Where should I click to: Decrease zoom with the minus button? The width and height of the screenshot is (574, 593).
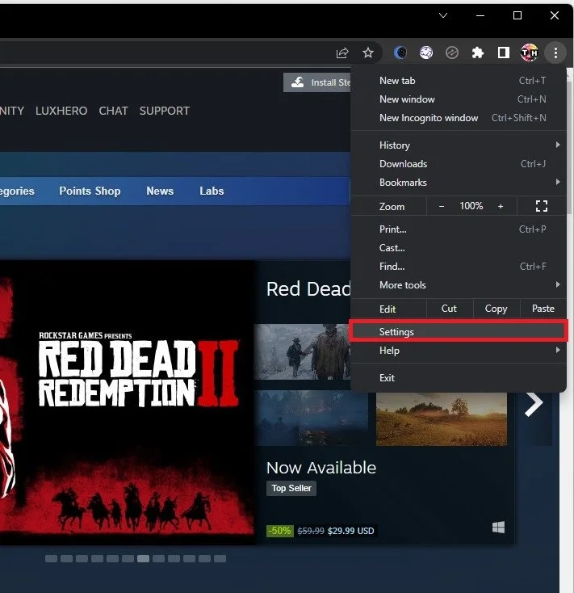point(442,206)
